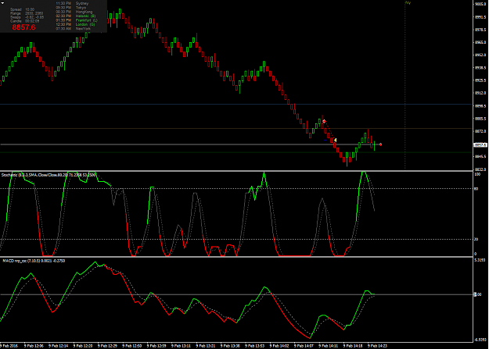Click the 9 Feb 14:02 time axis label

[x=279, y=346]
